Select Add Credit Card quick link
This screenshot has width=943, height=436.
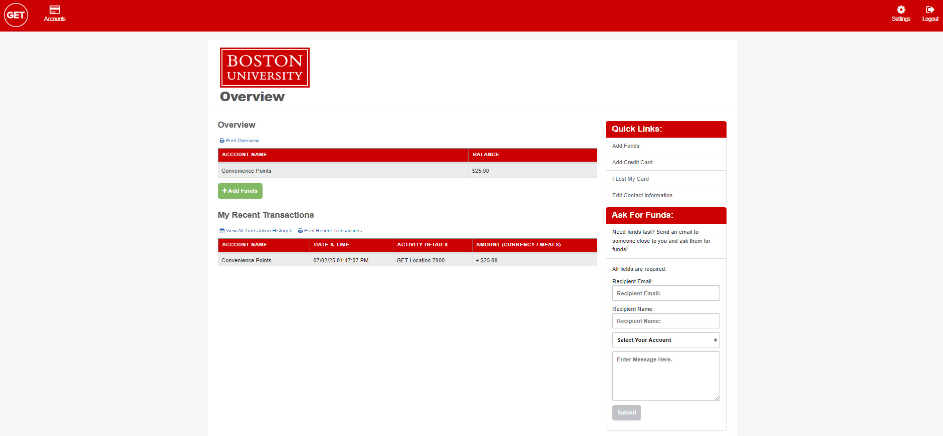(x=666, y=162)
